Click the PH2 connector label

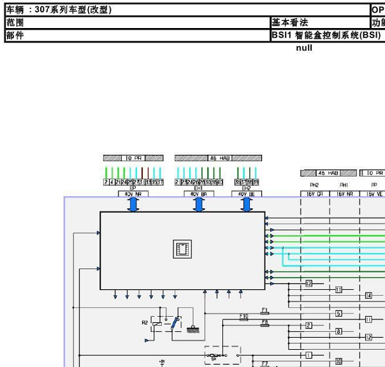[x=314, y=185]
